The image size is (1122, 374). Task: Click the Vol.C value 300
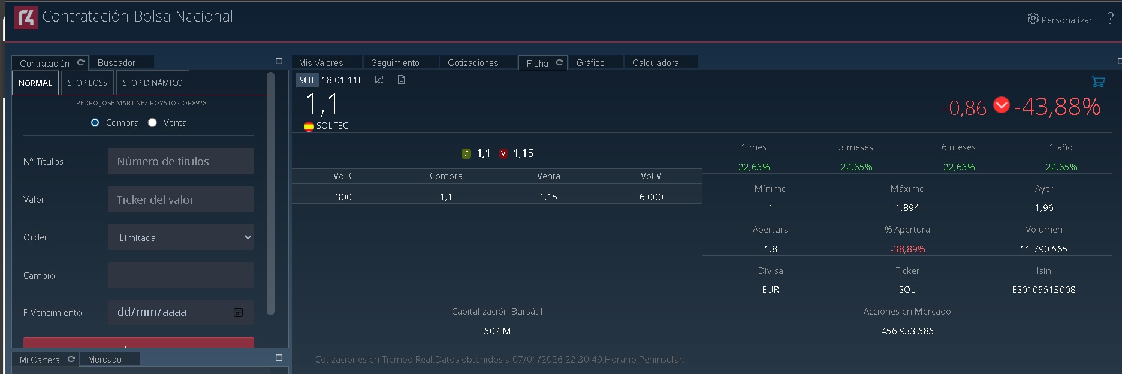tap(343, 197)
